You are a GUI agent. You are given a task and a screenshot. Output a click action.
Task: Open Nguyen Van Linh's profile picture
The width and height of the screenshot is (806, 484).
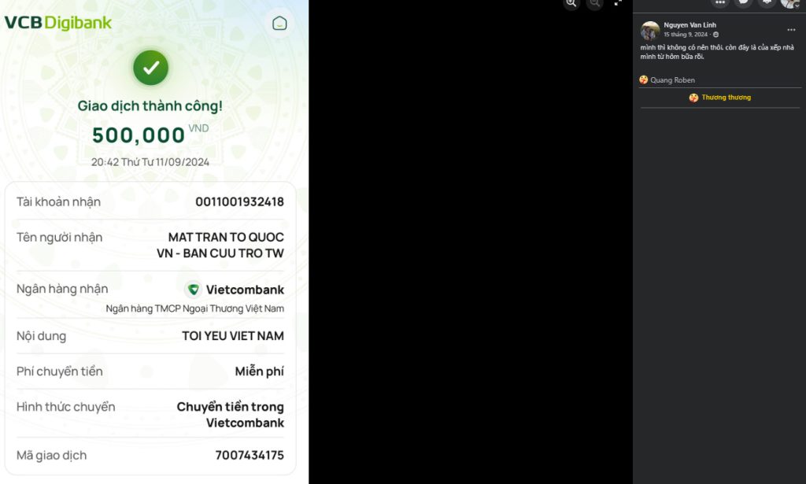coord(650,31)
